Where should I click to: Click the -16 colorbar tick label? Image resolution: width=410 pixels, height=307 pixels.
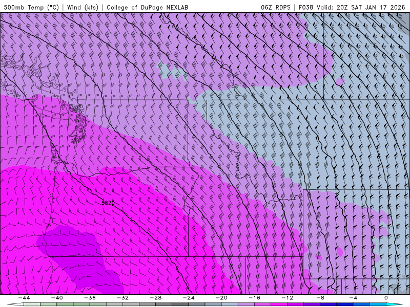coord(254,298)
